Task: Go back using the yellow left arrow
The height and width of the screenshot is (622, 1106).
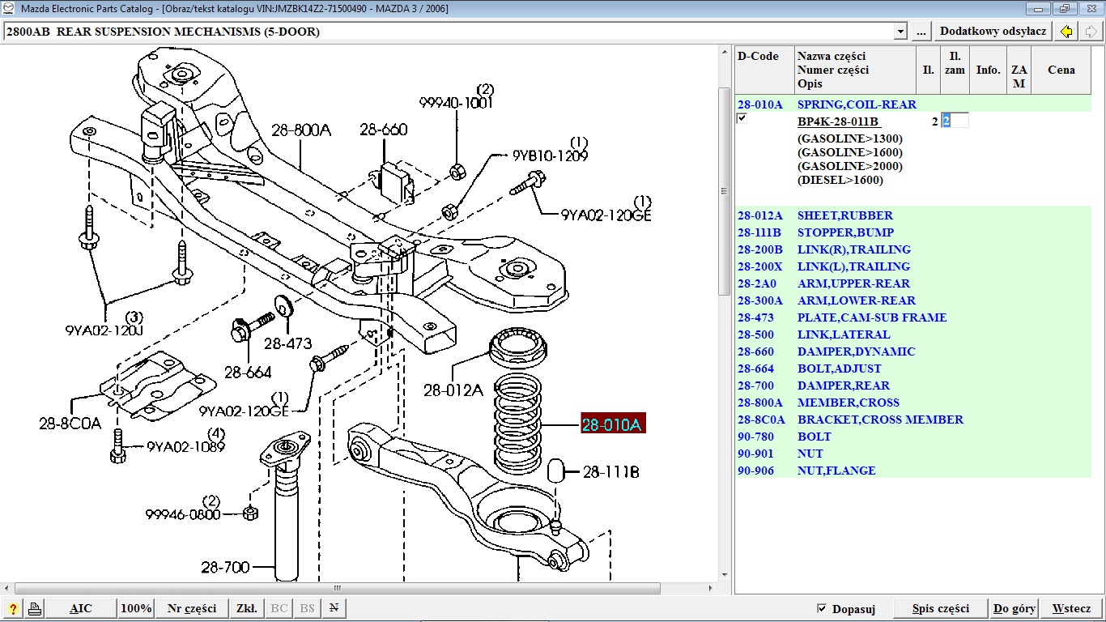Action: pyautogui.click(x=1067, y=32)
